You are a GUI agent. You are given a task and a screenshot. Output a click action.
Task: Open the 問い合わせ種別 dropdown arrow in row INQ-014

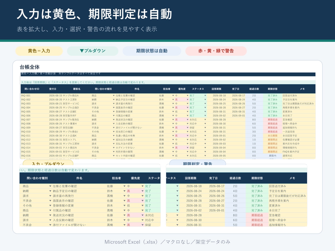[114, 148]
